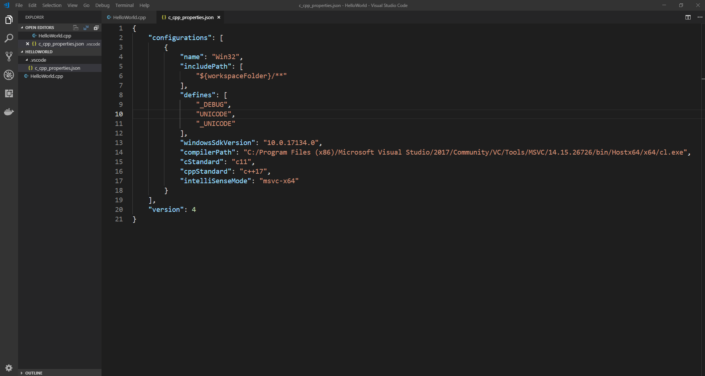Collapse the HELLOWORLD folder section

[x=60, y=52]
